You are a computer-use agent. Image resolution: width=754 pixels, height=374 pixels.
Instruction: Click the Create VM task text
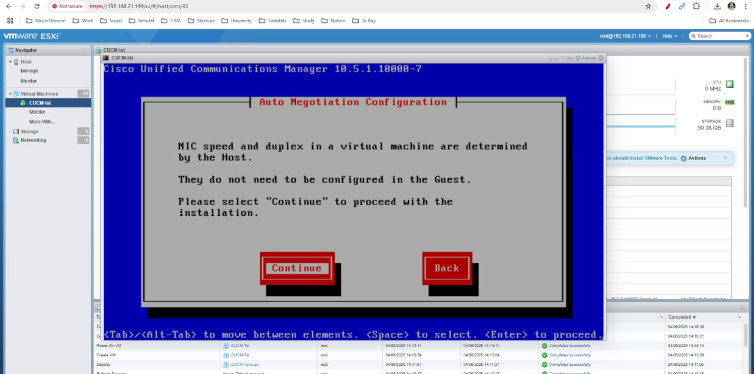click(107, 355)
